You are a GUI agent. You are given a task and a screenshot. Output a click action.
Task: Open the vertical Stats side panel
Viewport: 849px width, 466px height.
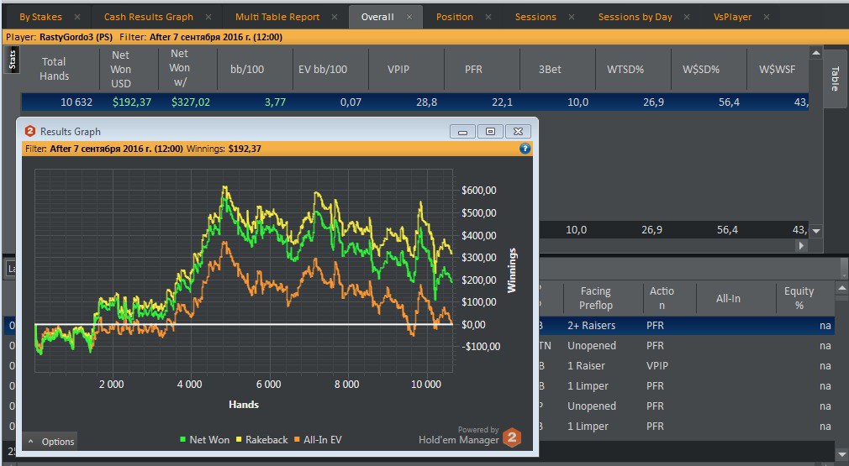coord(12,60)
